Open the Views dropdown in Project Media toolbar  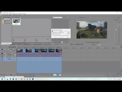click(21, 18)
